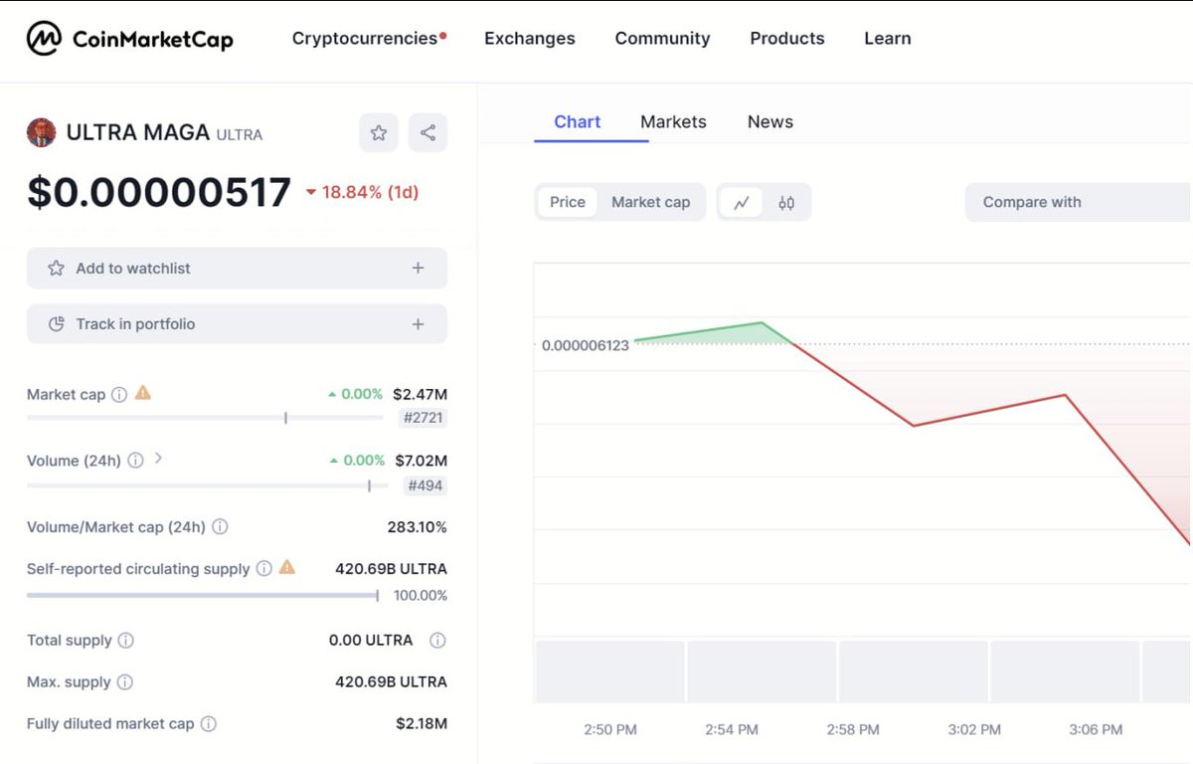Open Max. supply info icon

[124, 682]
